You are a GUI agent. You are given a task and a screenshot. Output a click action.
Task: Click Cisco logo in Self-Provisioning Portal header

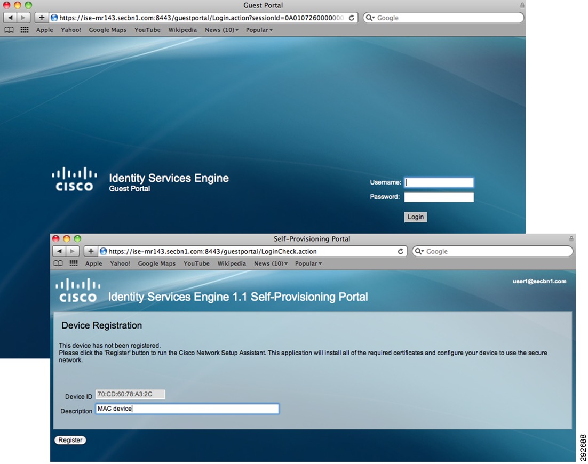[78, 290]
